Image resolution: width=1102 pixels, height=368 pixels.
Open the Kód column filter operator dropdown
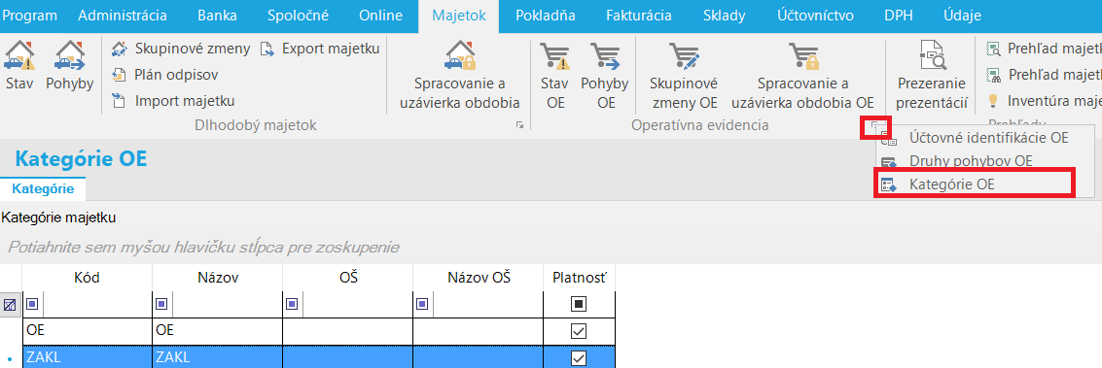click(x=32, y=304)
